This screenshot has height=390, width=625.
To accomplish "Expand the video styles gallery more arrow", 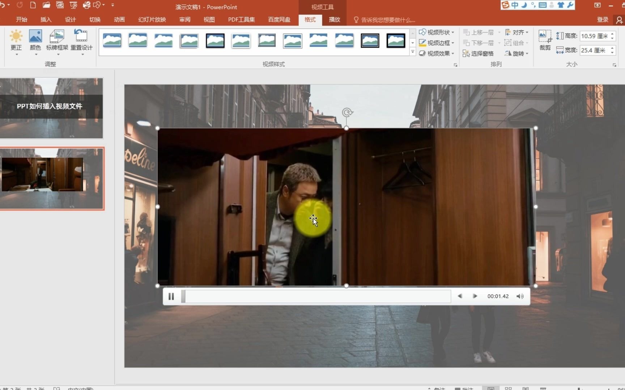I will pyautogui.click(x=413, y=52).
